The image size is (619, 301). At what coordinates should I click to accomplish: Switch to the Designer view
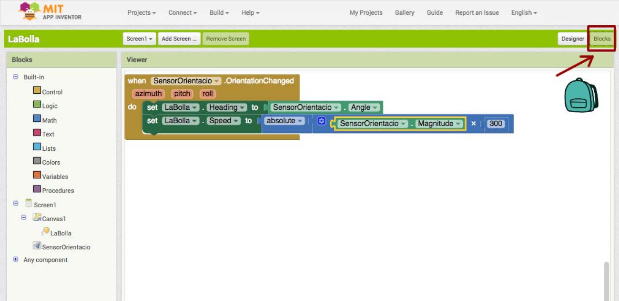(x=572, y=39)
